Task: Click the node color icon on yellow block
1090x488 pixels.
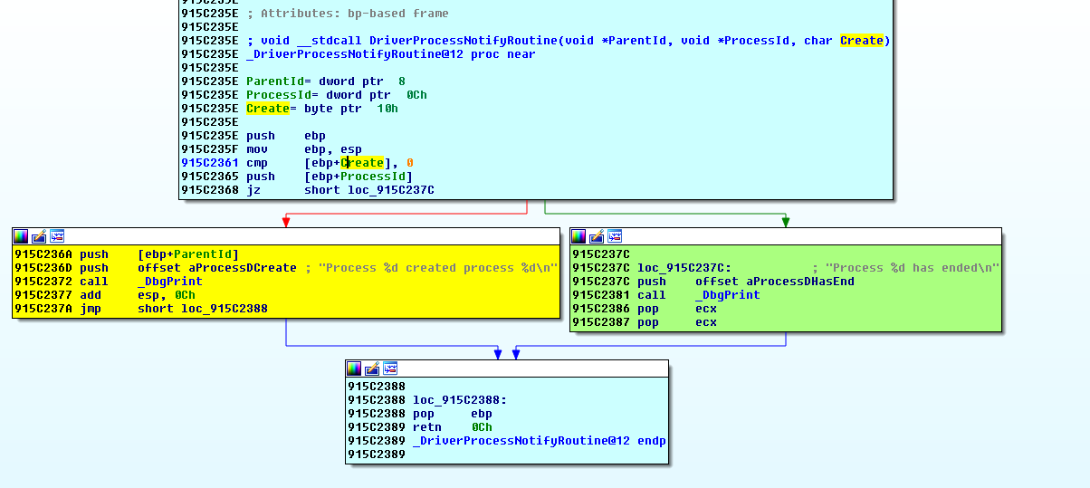Action: pyautogui.click(x=21, y=236)
